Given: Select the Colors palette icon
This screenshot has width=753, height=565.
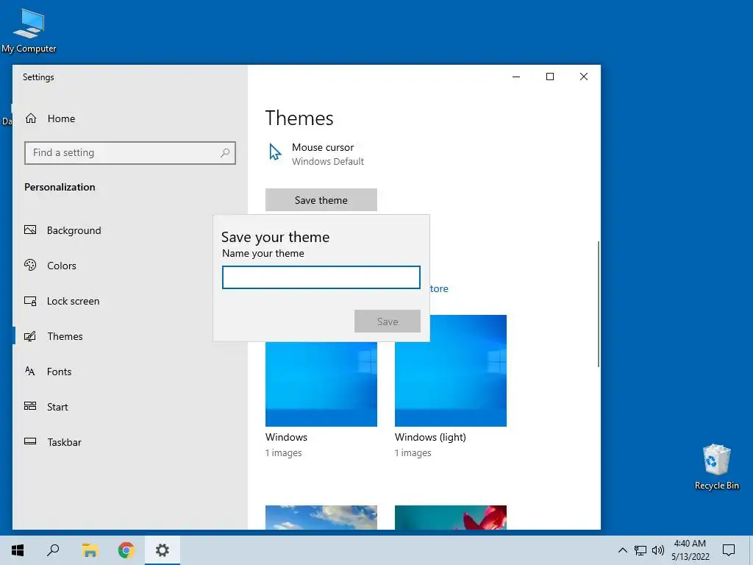Looking at the screenshot, I should click(x=30, y=265).
